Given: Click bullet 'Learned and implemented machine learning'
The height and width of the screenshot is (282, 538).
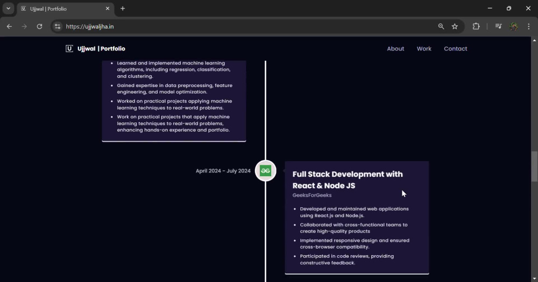Looking at the screenshot, I should (x=174, y=69).
